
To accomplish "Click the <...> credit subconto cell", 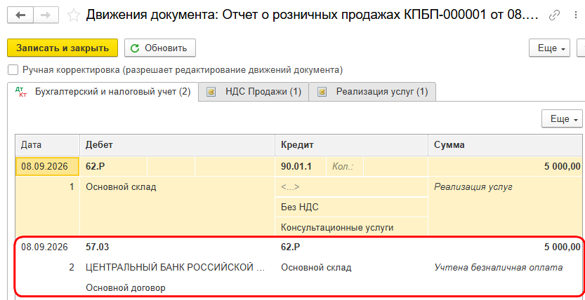I will (351, 187).
